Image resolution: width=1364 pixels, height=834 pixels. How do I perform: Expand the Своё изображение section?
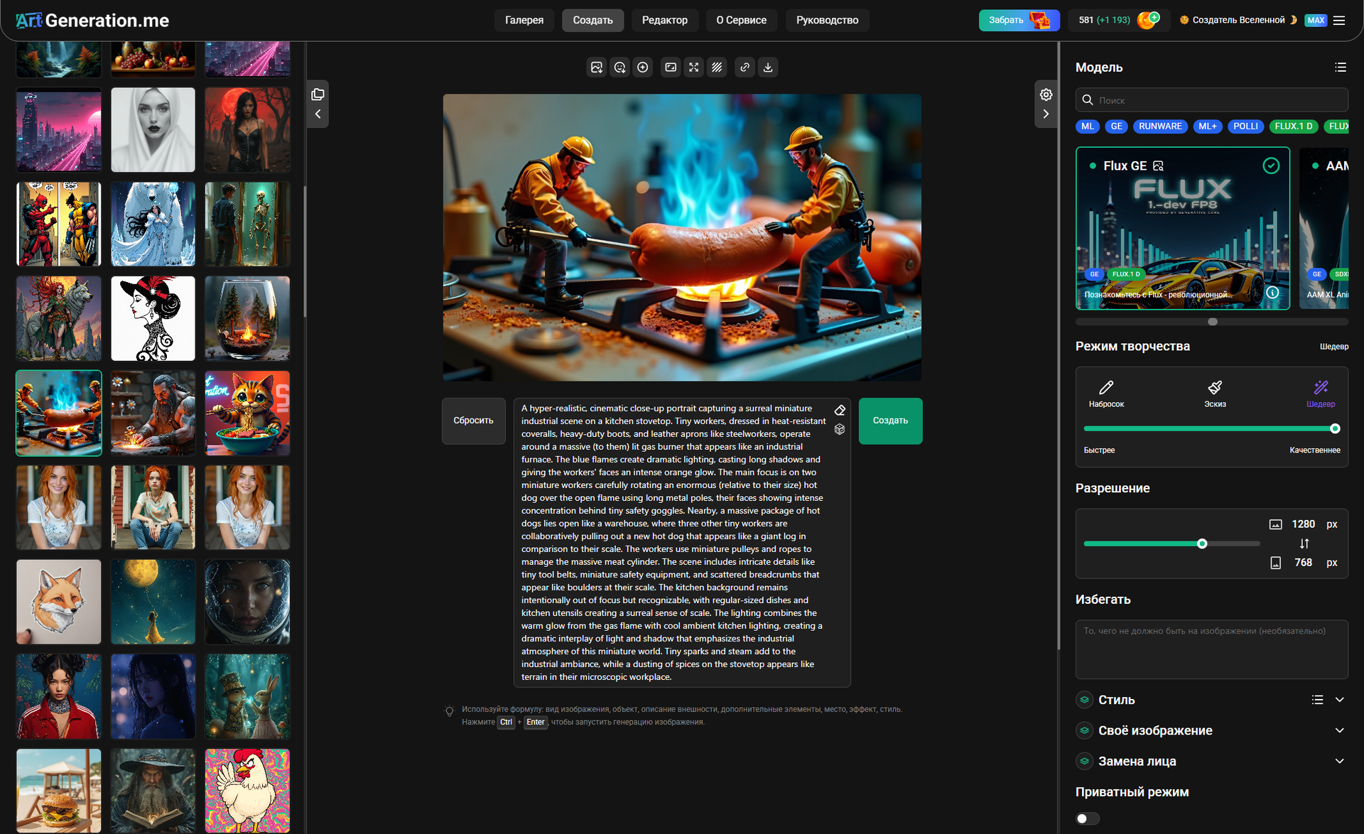tap(1340, 731)
